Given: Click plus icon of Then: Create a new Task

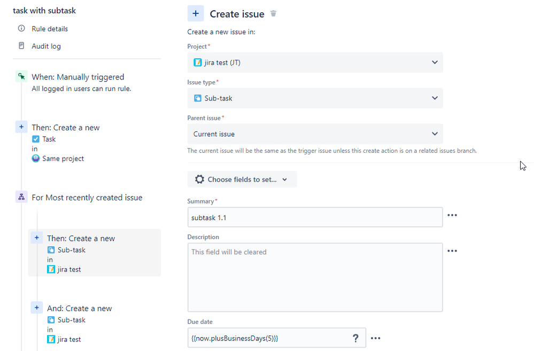Looking at the screenshot, I should (x=21, y=127).
